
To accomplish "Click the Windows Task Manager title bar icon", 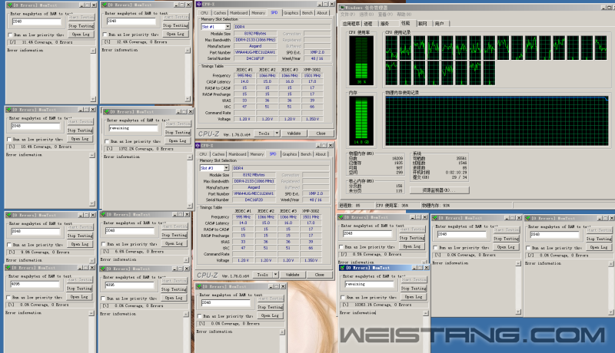I will [342, 6].
